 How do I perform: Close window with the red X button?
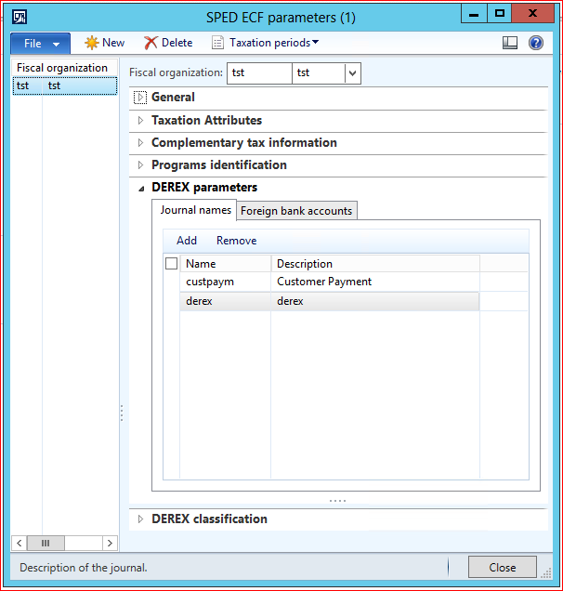pos(533,14)
